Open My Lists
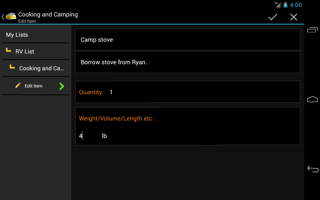 coord(17,35)
